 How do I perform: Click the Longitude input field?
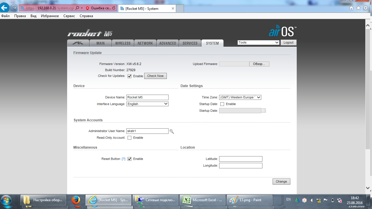point(241,165)
